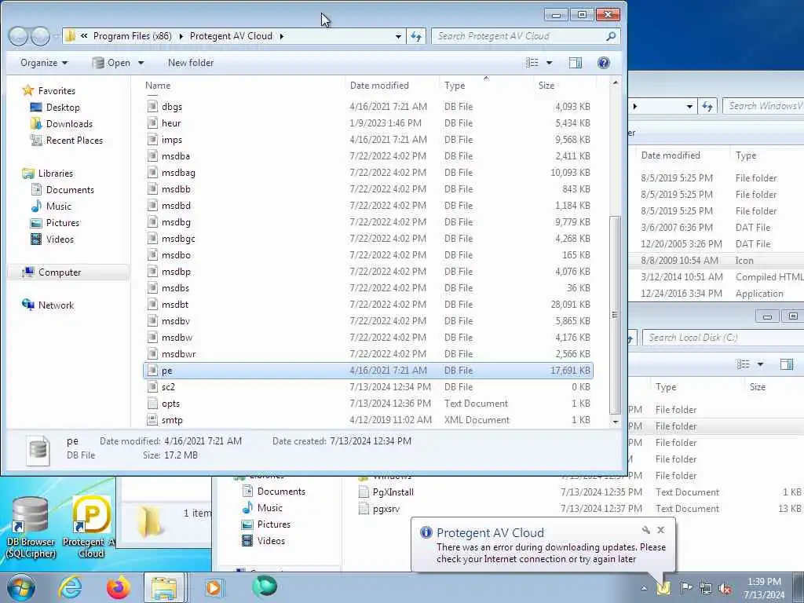This screenshot has height=603, width=804.
Task: Open the view options dropdown arrow
Action: pos(549,63)
